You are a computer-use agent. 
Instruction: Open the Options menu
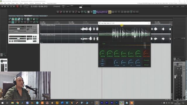pyautogui.click(x=26, y=3)
